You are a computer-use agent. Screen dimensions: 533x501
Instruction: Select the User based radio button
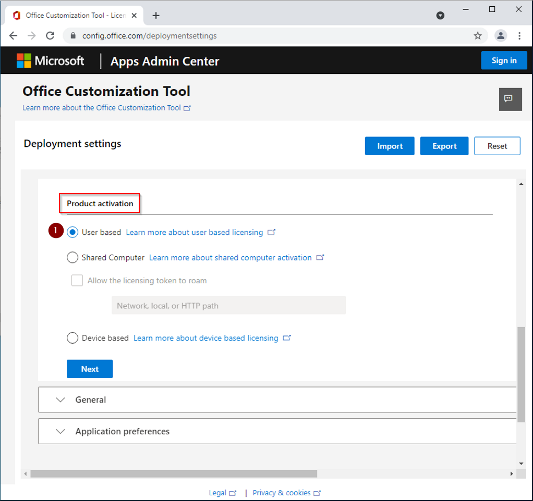pyautogui.click(x=72, y=232)
